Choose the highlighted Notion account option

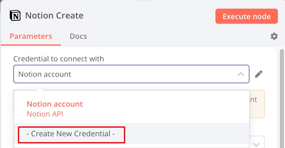click(x=55, y=104)
